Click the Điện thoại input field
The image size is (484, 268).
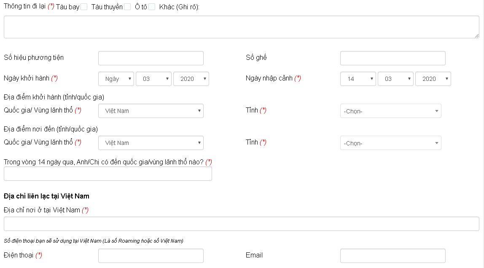pyautogui.click(x=151, y=256)
